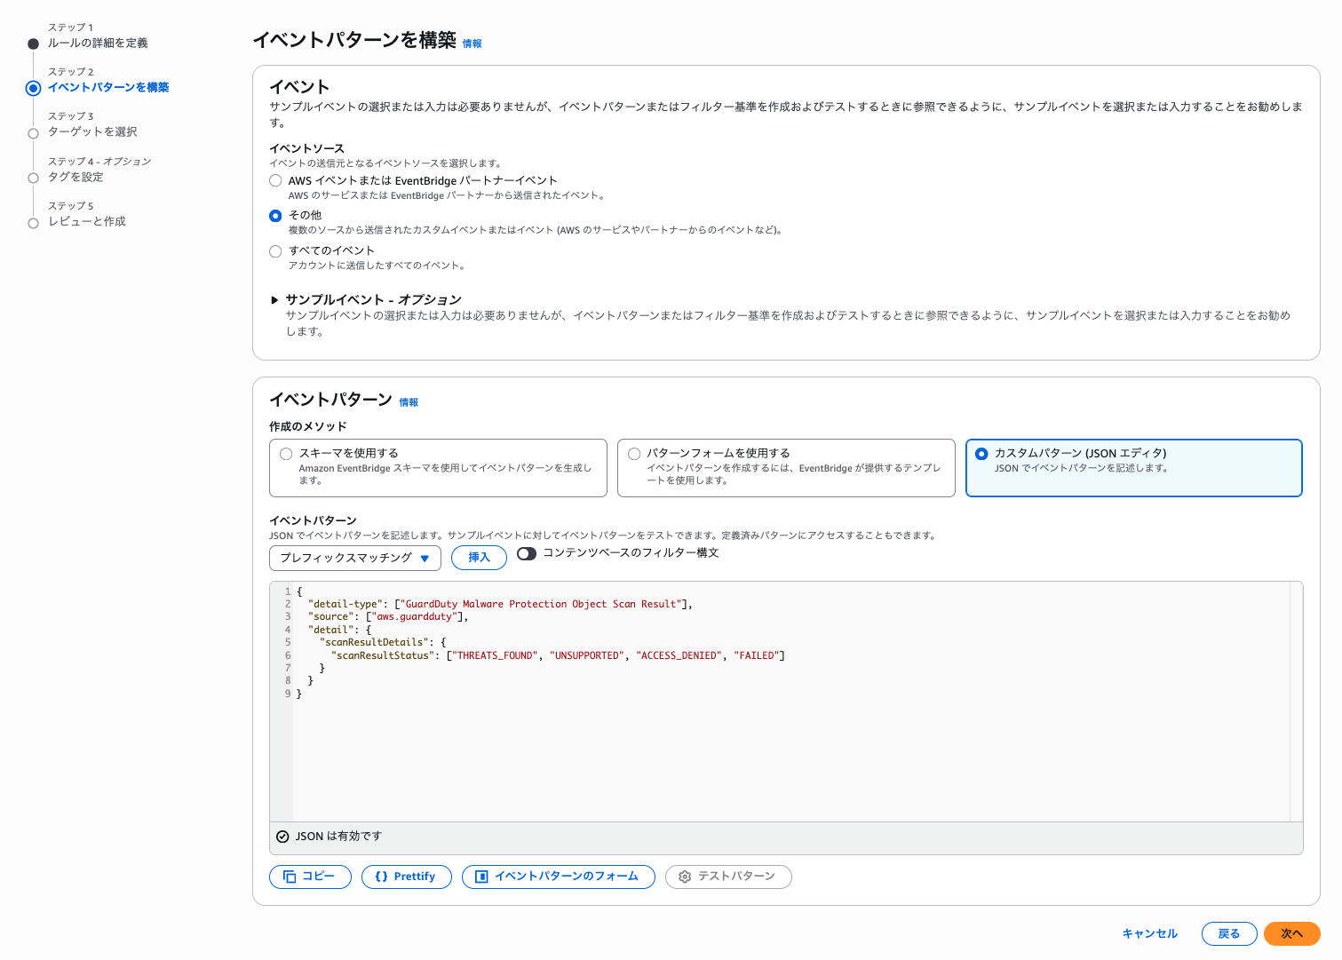Viewport: 1342px width, 960px height.
Task: Click the orange 次へ button
Action: click(x=1291, y=933)
